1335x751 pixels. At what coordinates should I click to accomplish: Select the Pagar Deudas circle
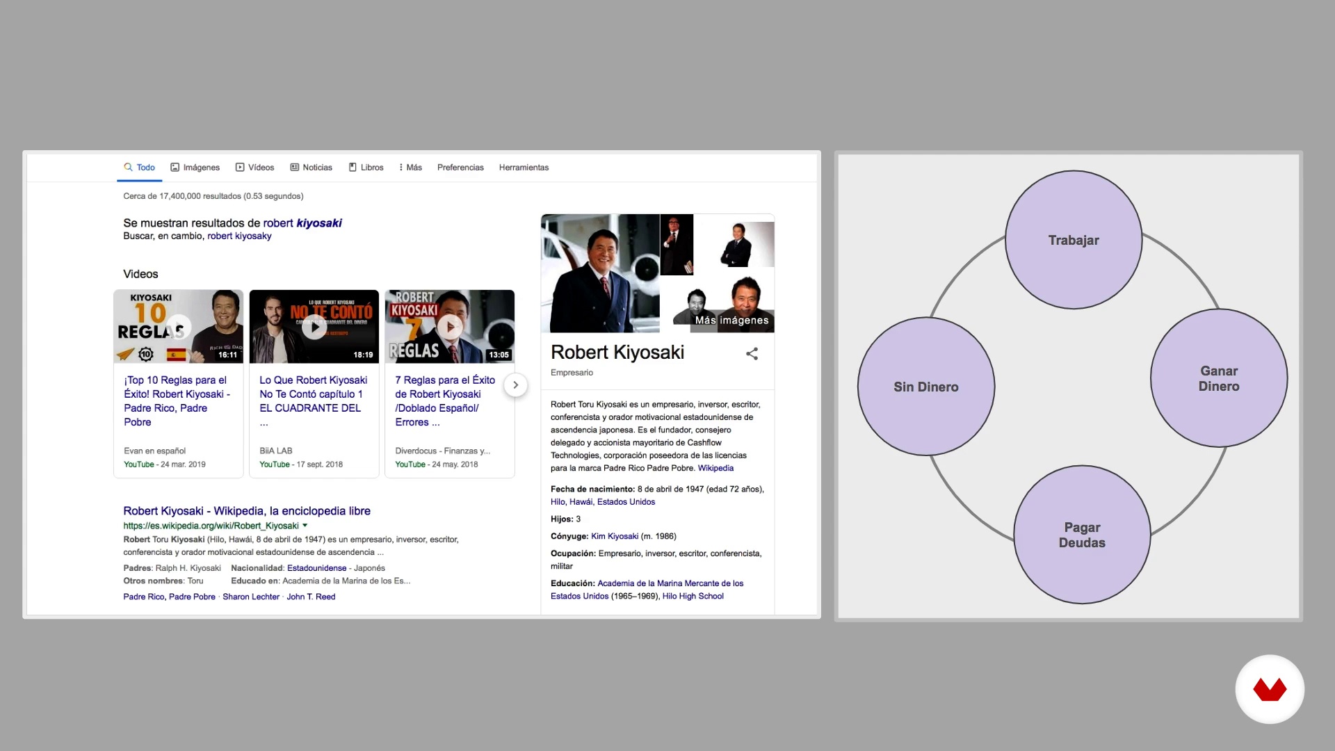click(x=1082, y=535)
